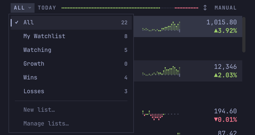Click the TODAY range label

click(47, 8)
